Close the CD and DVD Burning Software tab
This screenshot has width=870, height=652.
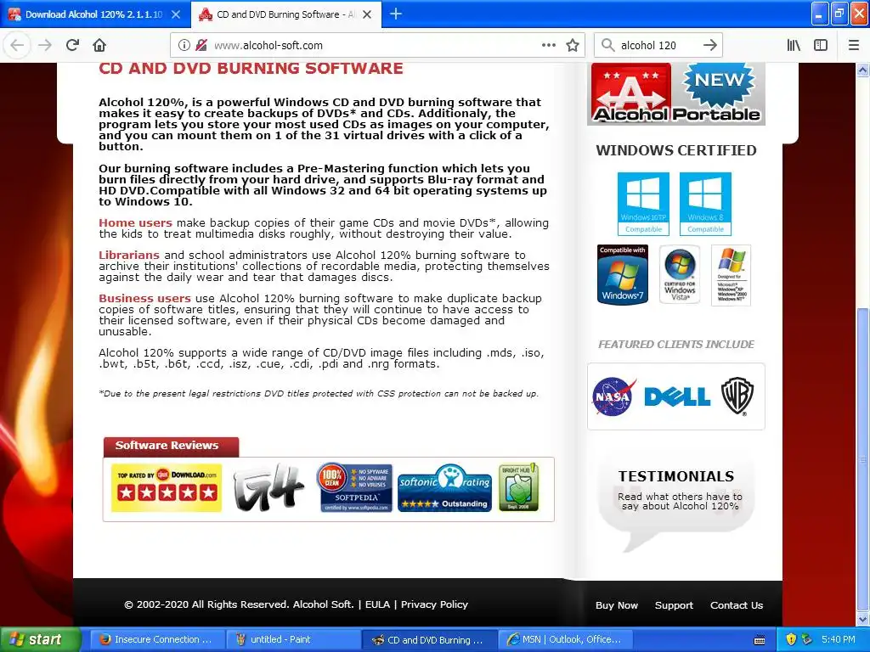(x=367, y=14)
